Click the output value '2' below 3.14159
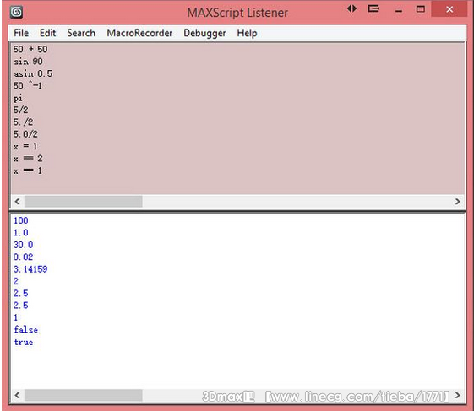Viewport: 474px width, 411px height. point(16,281)
